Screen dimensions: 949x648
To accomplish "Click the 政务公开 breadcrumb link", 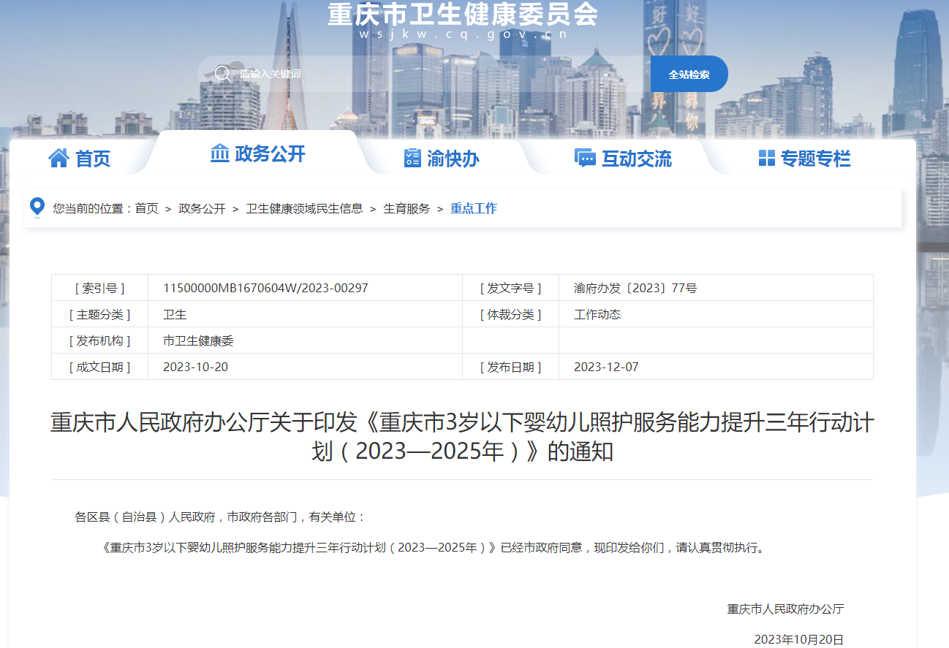I will pos(202,208).
